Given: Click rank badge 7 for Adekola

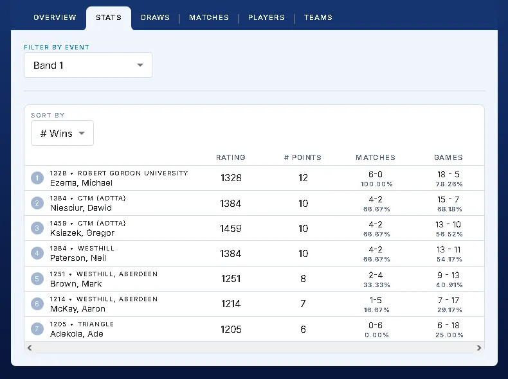Looking at the screenshot, I should 37,329.
